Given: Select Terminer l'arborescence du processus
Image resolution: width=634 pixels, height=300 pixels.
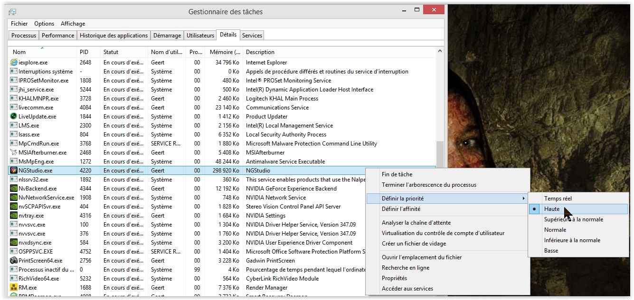Looking at the screenshot, I should [x=447, y=185].
